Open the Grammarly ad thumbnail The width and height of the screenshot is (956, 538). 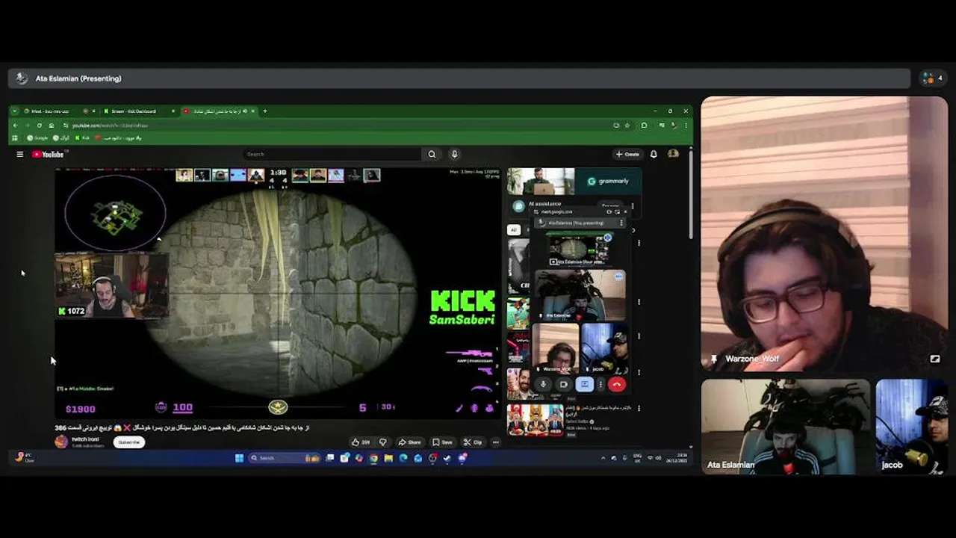(574, 182)
